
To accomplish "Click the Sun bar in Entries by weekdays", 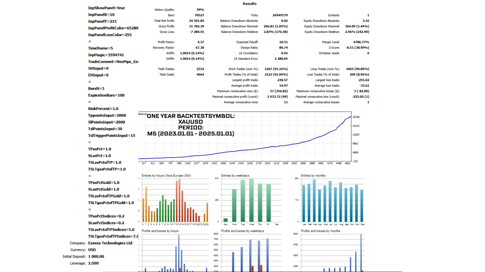I will tap(226, 220).
